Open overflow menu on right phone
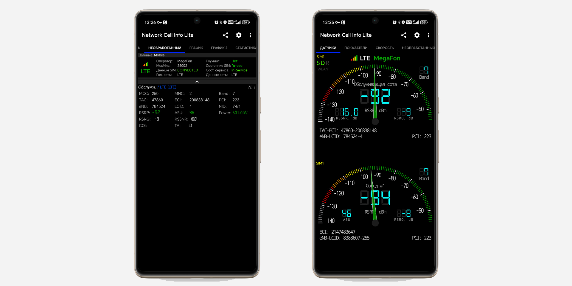572x286 pixels. pyautogui.click(x=428, y=35)
